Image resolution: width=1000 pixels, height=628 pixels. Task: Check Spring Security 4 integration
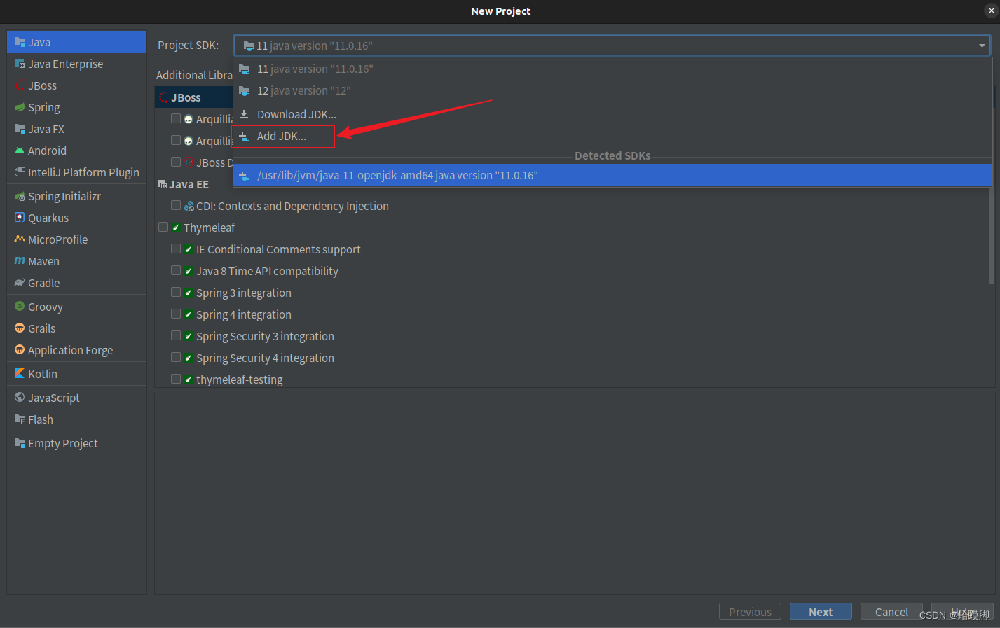pos(176,357)
